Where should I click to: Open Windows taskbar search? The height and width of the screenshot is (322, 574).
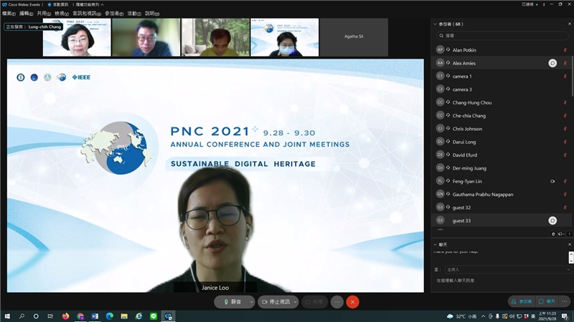pos(22,316)
